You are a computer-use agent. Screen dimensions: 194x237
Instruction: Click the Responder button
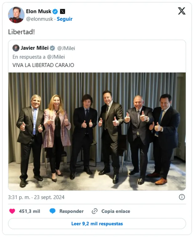(71, 211)
